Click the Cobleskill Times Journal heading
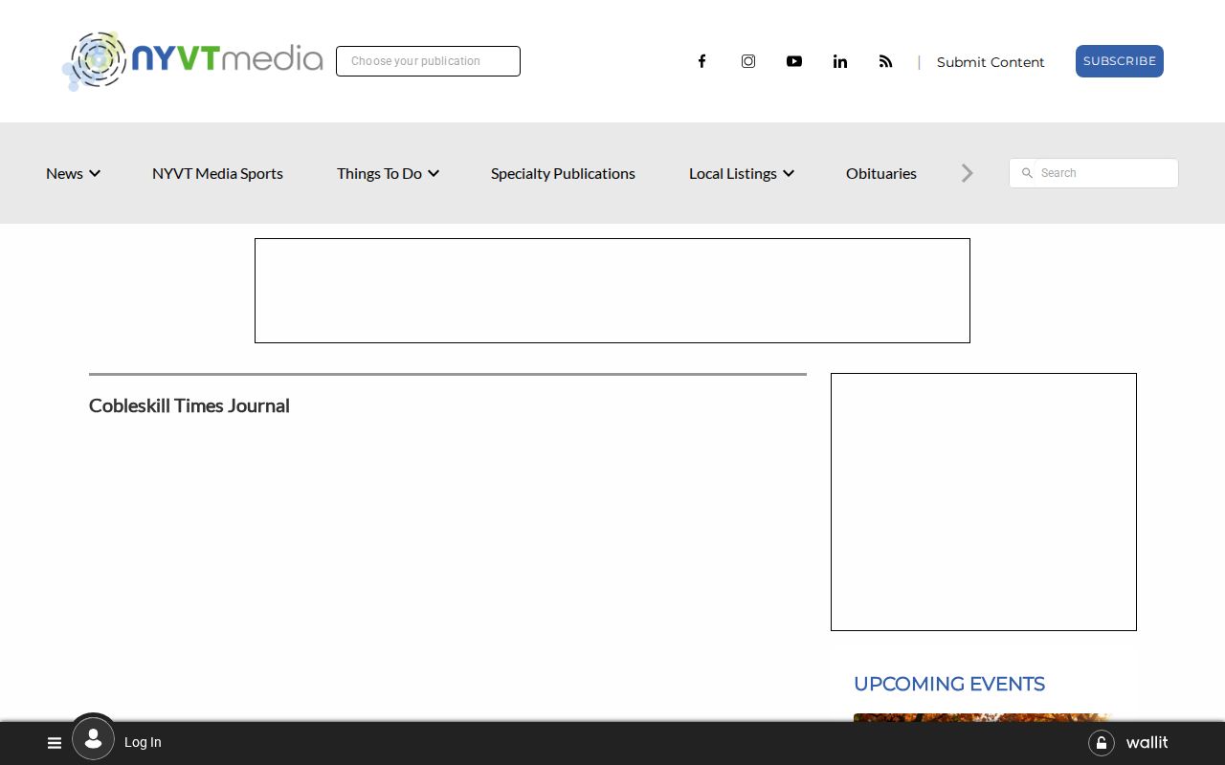1225x765 pixels. pyautogui.click(x=189, y=405)
